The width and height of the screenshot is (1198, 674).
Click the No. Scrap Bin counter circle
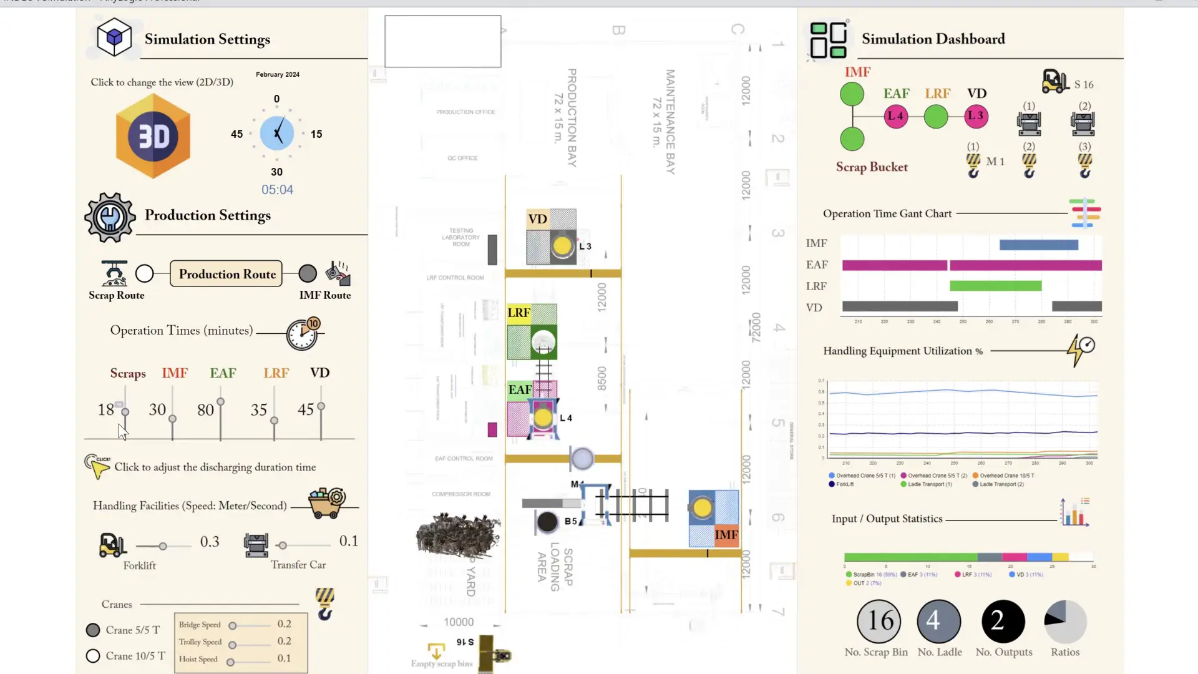(879, 621)
